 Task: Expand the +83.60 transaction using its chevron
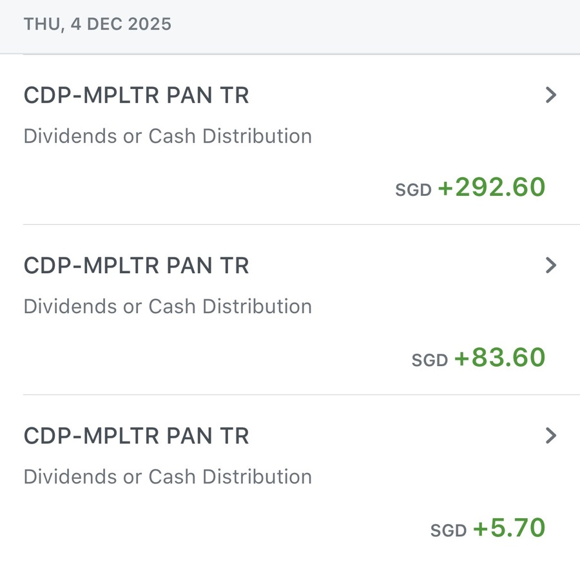click(x=550, y=265)
